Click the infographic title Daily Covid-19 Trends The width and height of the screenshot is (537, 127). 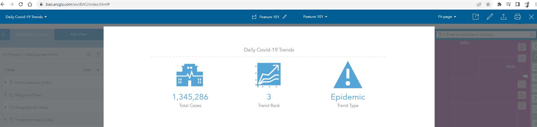(x=269, y=50)
